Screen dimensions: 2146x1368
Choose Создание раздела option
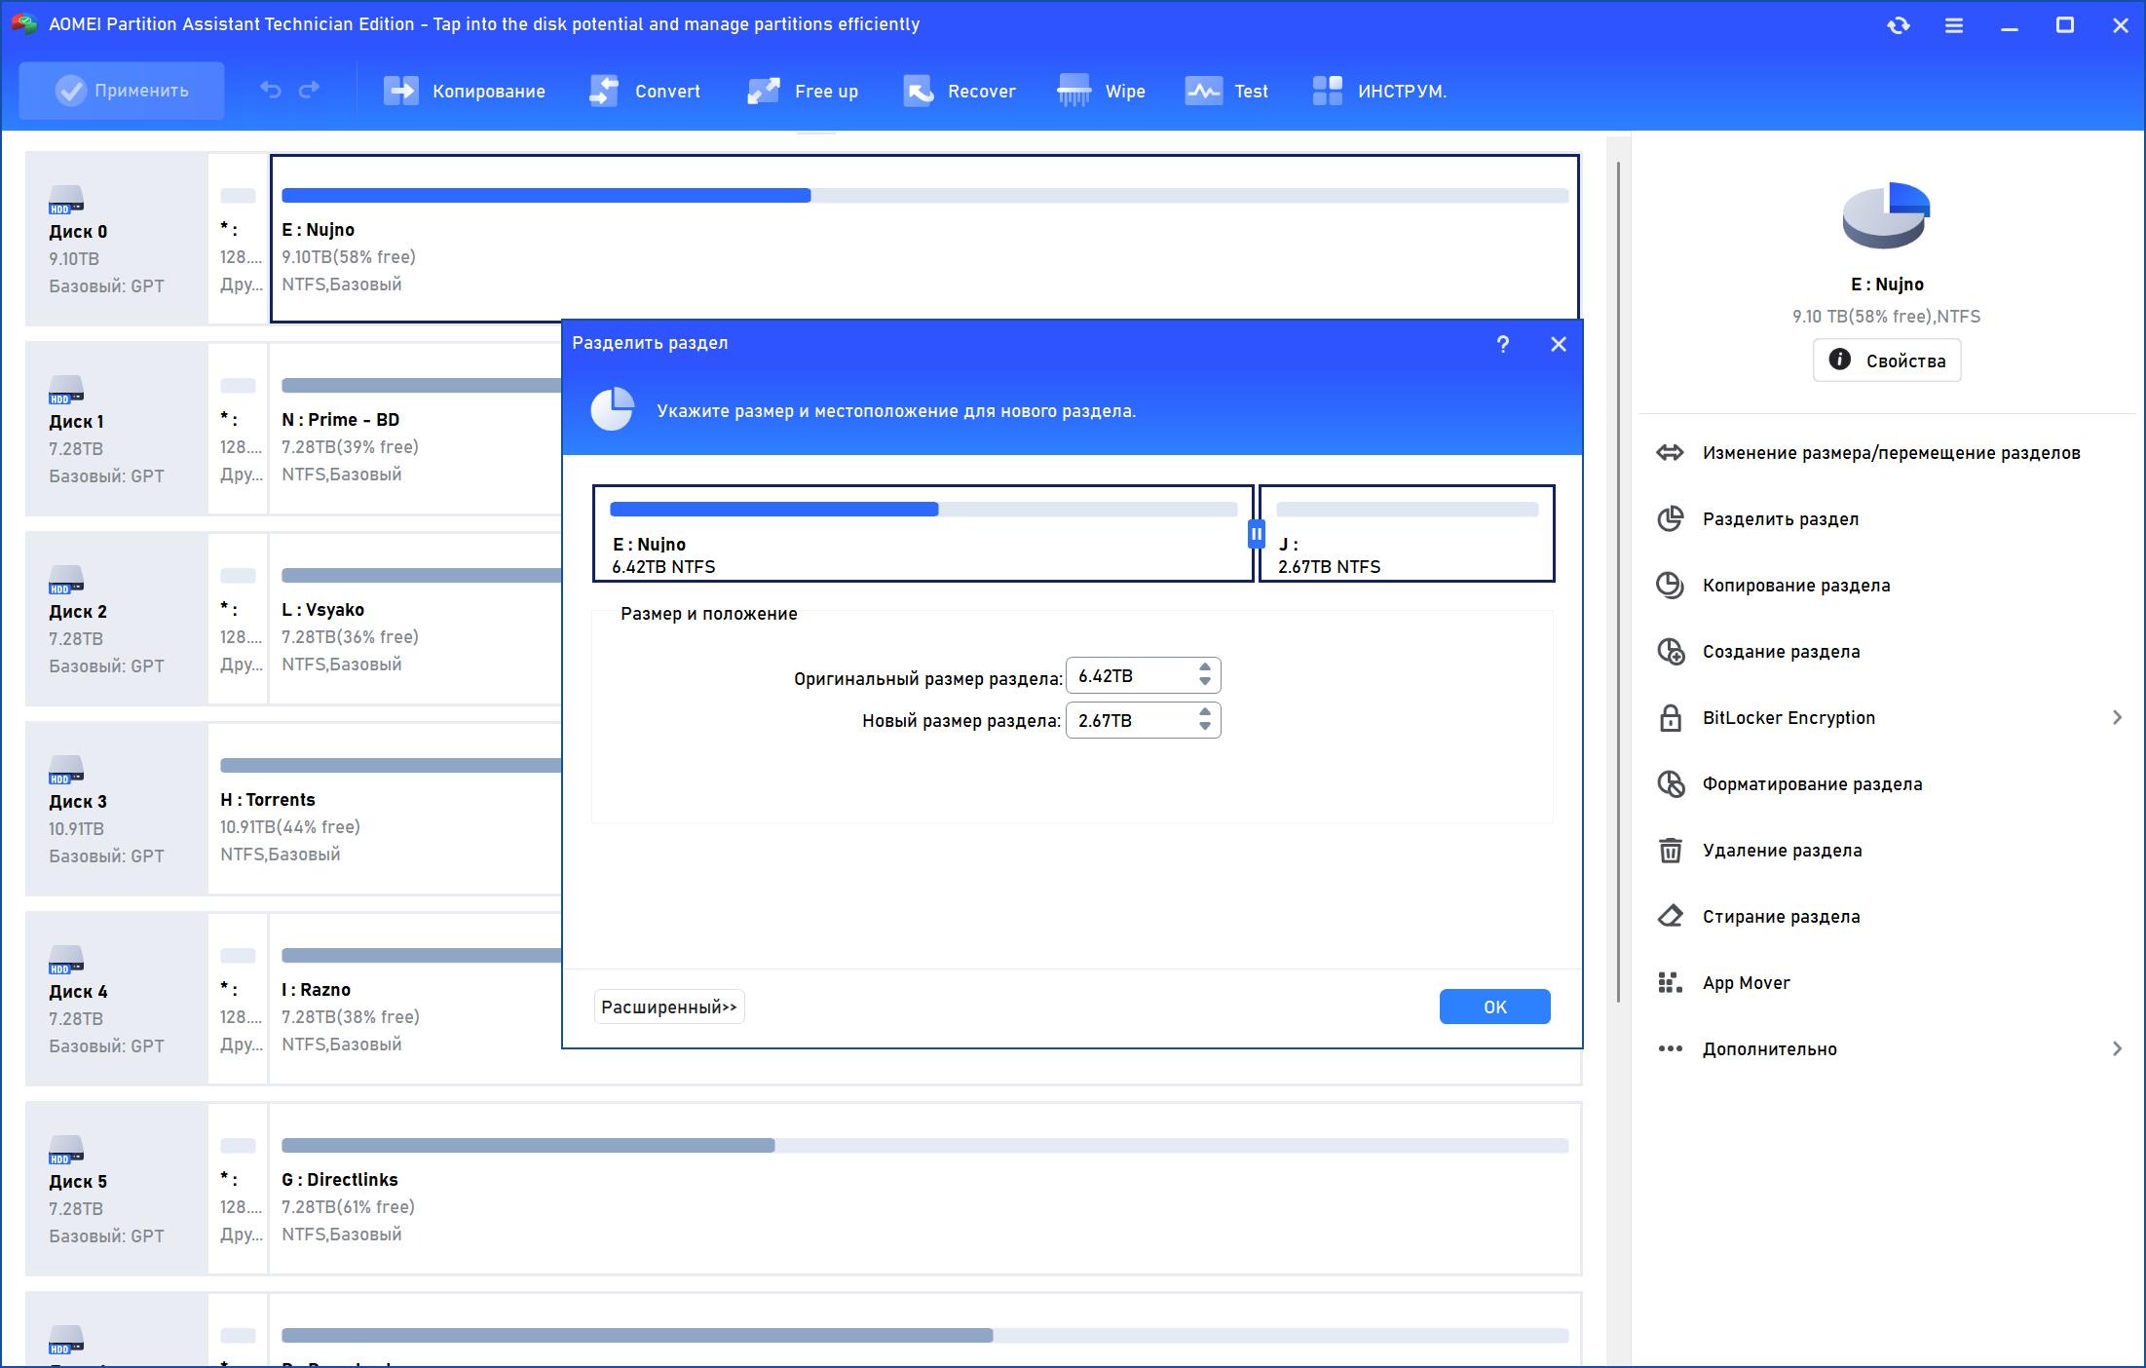(x=1781, y=652)
